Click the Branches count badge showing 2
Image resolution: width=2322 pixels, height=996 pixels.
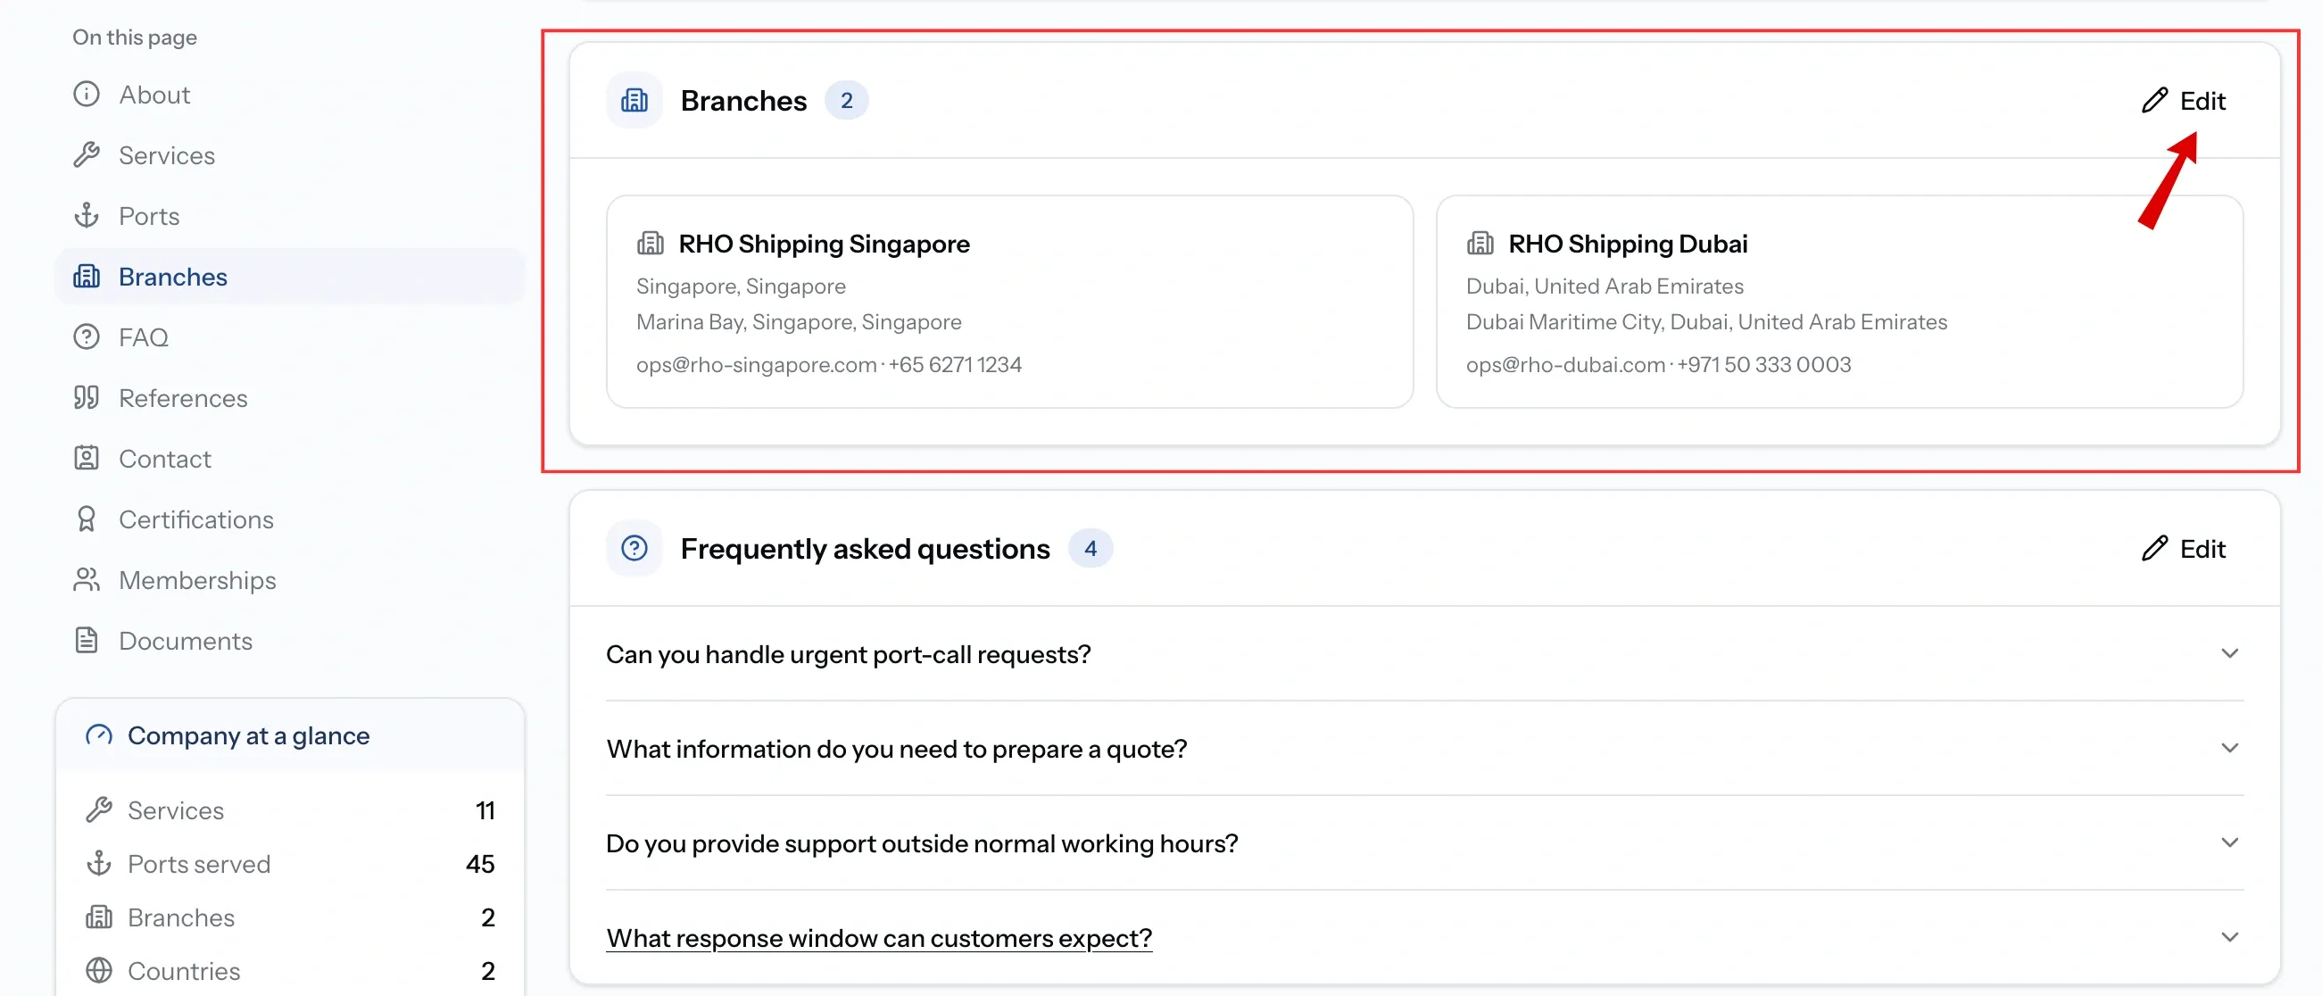click(x=846, y=100)
